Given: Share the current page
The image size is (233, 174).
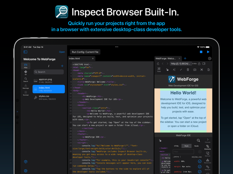Looking at the screenshot, I should pyautogui.click(x=199, y=64).
